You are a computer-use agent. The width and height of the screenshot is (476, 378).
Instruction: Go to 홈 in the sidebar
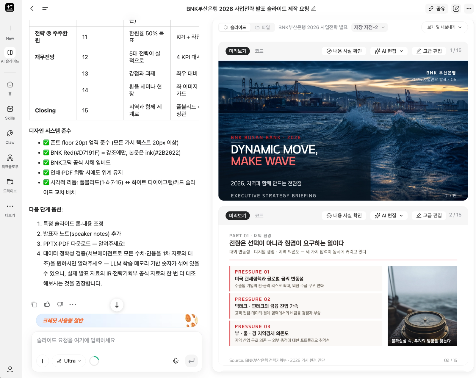pyautogui.click(x=10, y=88)
